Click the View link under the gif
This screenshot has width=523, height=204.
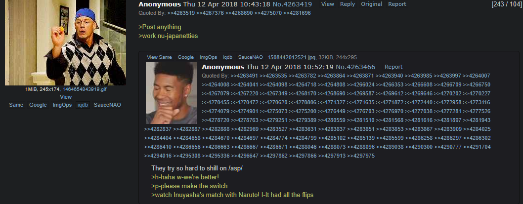[66, 97]
